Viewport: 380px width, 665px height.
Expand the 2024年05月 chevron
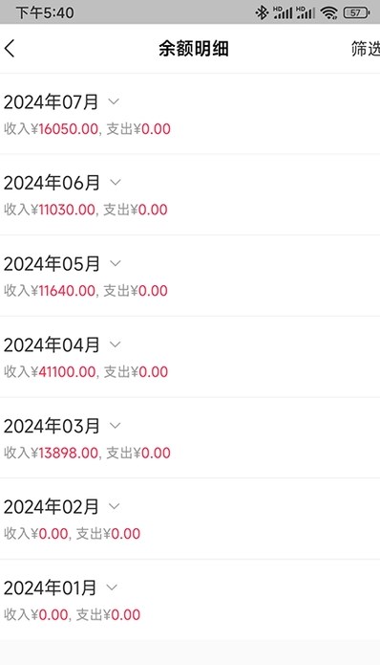116,263
